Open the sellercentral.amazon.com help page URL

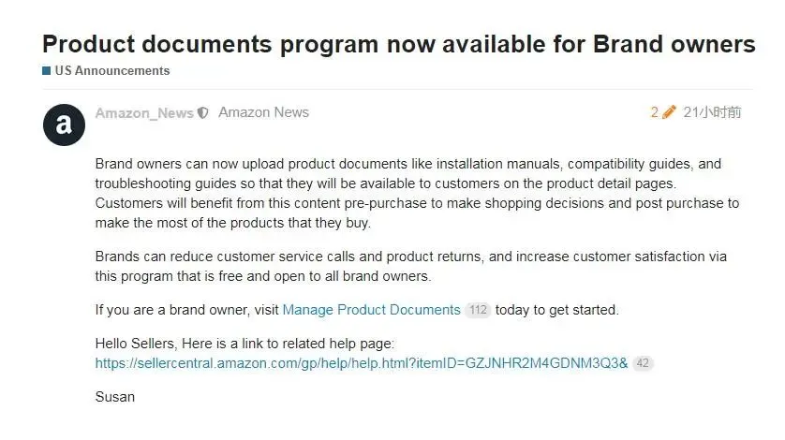click(x=362, y=363)
